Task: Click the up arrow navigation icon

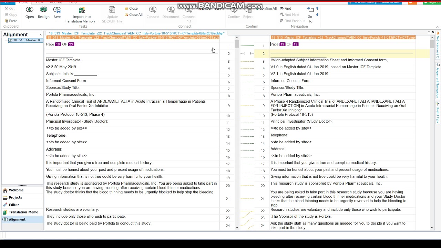Action: [317, 9]
